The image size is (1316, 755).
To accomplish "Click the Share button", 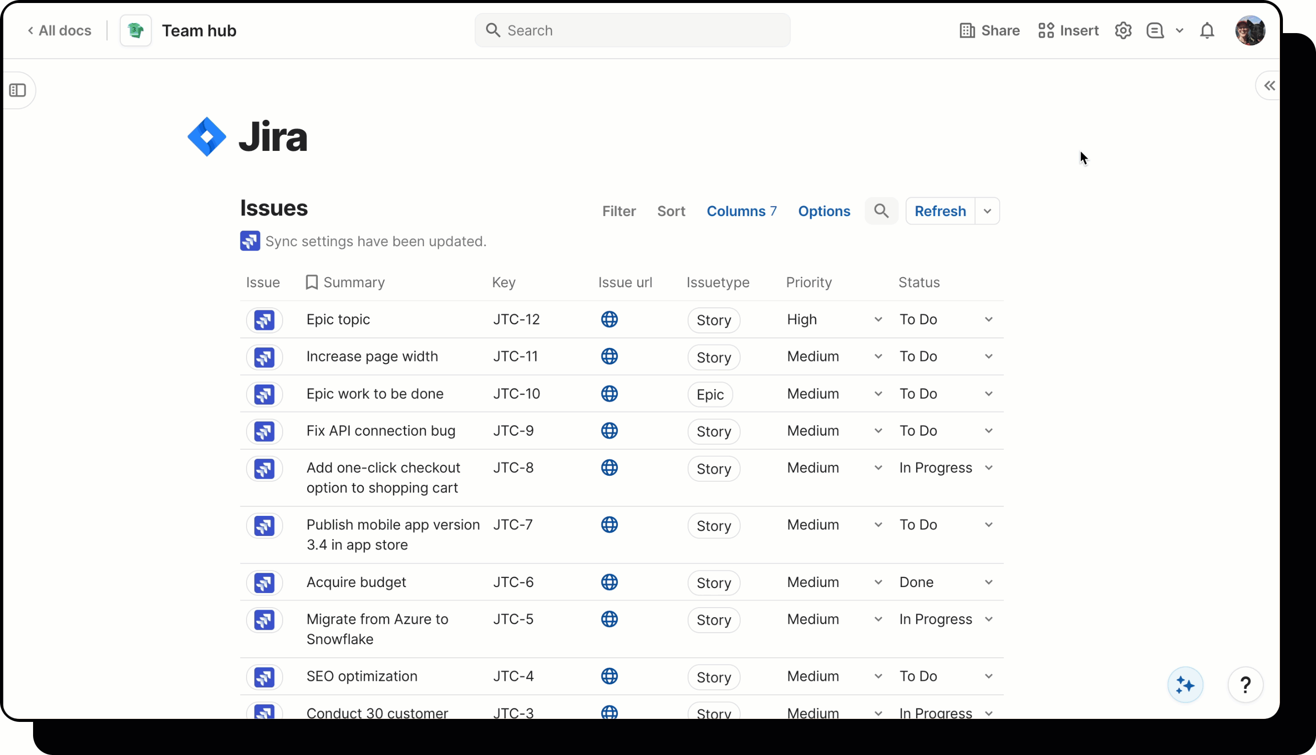I will pyautogui.click(x=989, y=31).
